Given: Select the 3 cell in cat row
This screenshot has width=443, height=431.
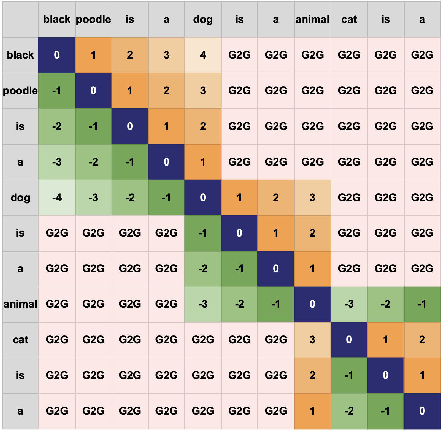Looking at the screenshot, I should coord(312,340).
